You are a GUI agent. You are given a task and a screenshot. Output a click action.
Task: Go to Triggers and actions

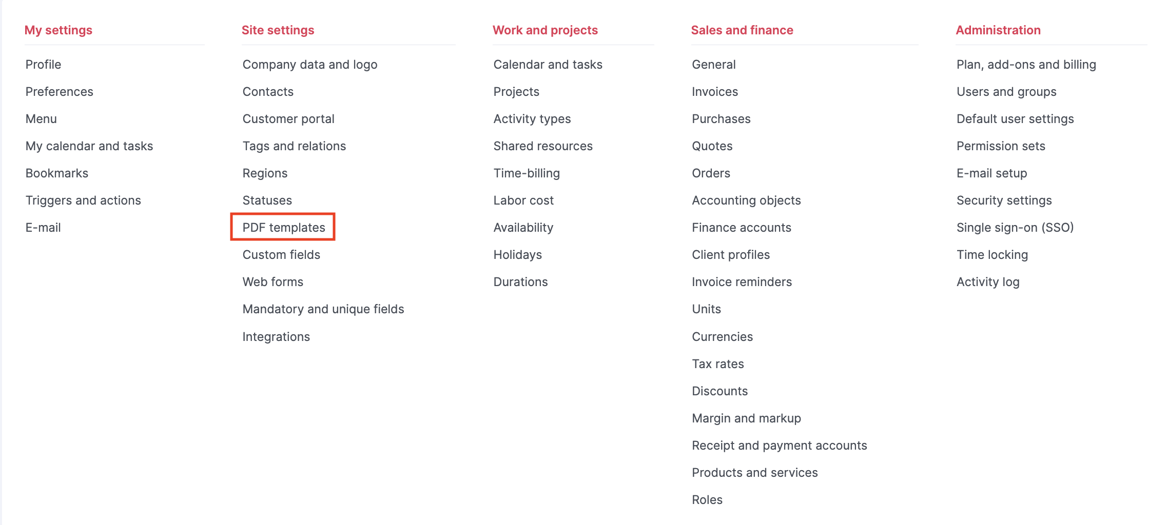83,200
